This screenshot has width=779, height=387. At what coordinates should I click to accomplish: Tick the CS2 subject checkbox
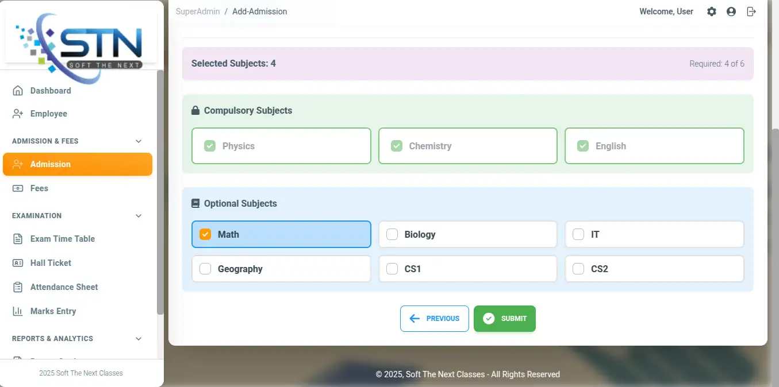578,269
